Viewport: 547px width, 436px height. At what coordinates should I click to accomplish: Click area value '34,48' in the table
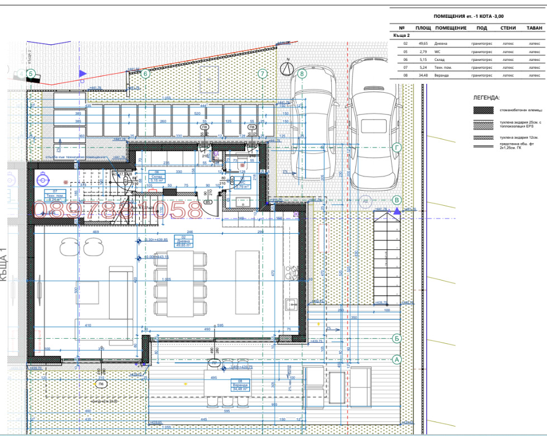[423, 75]
